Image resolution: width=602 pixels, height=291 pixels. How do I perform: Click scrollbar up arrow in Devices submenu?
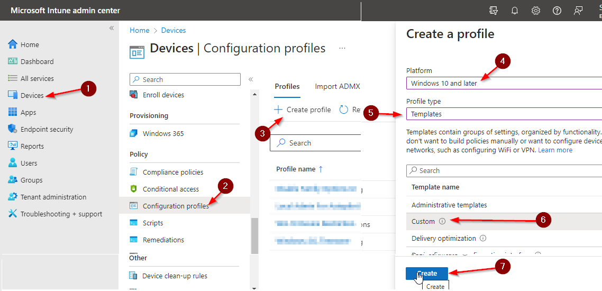(254, 93)
